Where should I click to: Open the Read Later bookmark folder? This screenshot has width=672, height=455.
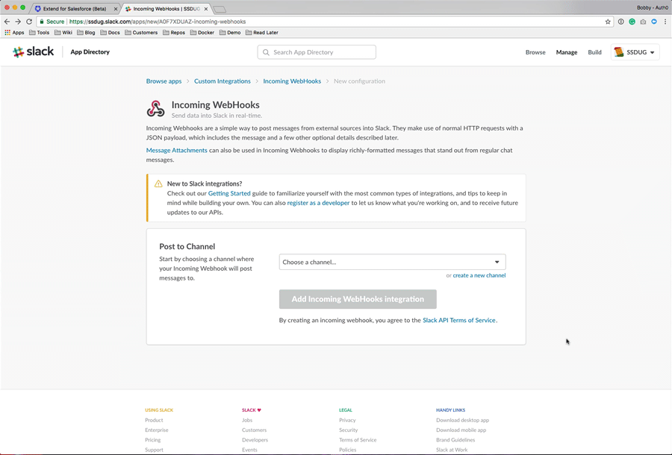coord(261,33)
